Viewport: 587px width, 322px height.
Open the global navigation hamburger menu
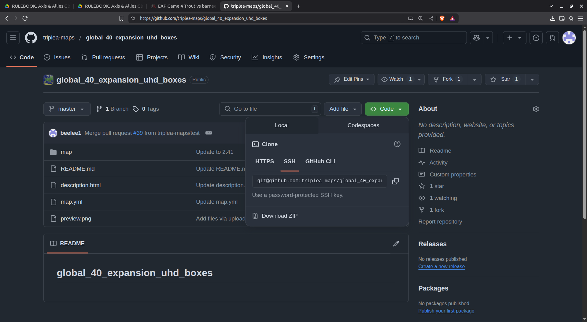[13, 38]
